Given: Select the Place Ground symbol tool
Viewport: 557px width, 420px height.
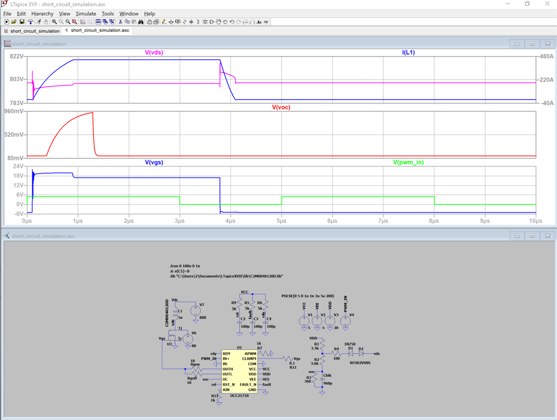Looking at the screenshot, I should point(171,22).
